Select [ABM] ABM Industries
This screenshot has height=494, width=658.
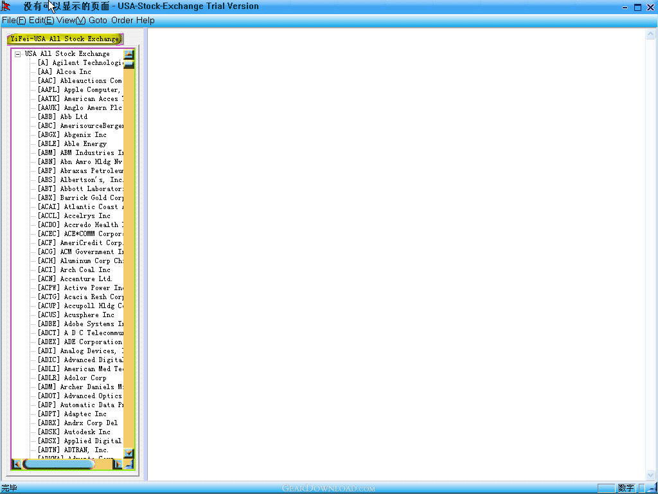(x=80, y=153)
